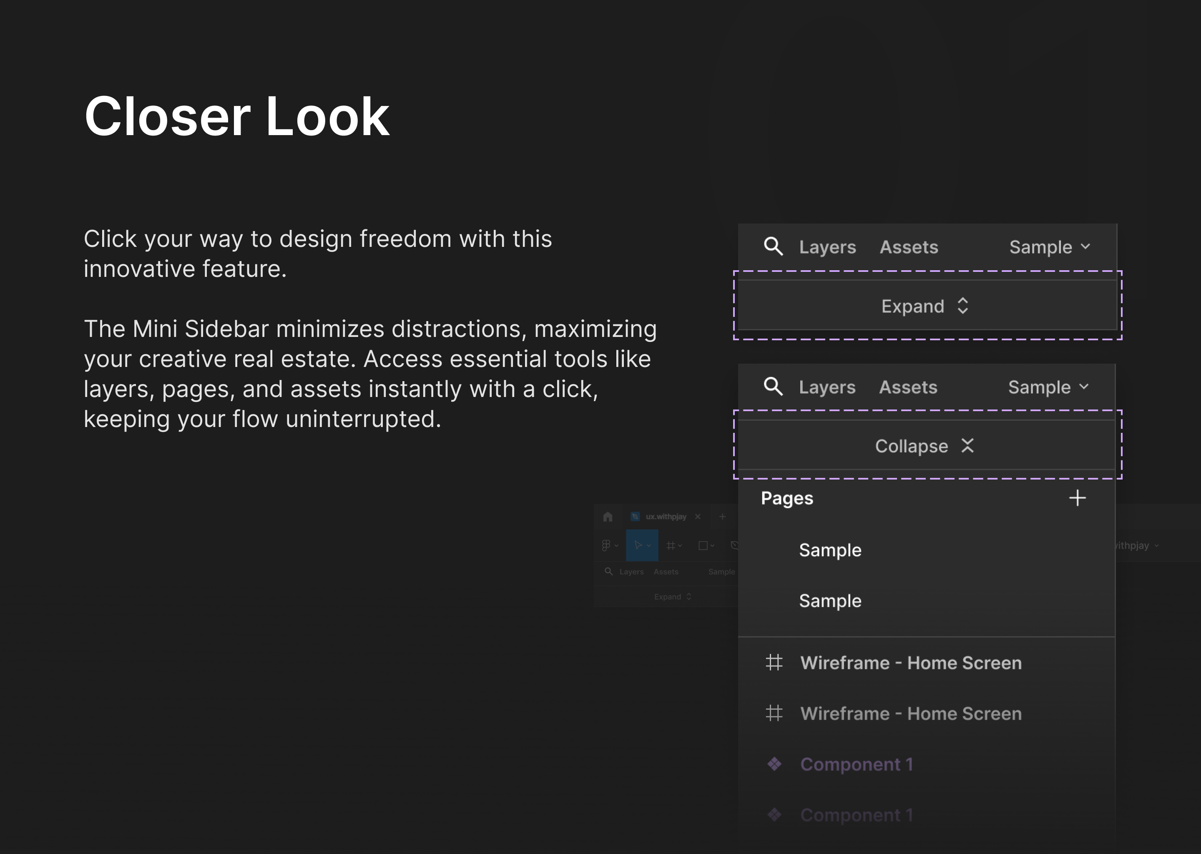Select the Pen tool in the toolbar
The image size is (1201, 854).
click(x=736, y=546)
